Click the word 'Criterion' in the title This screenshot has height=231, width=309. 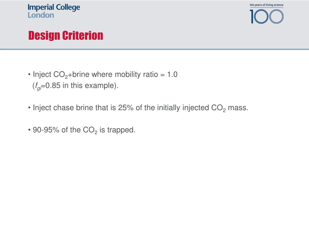83,35
